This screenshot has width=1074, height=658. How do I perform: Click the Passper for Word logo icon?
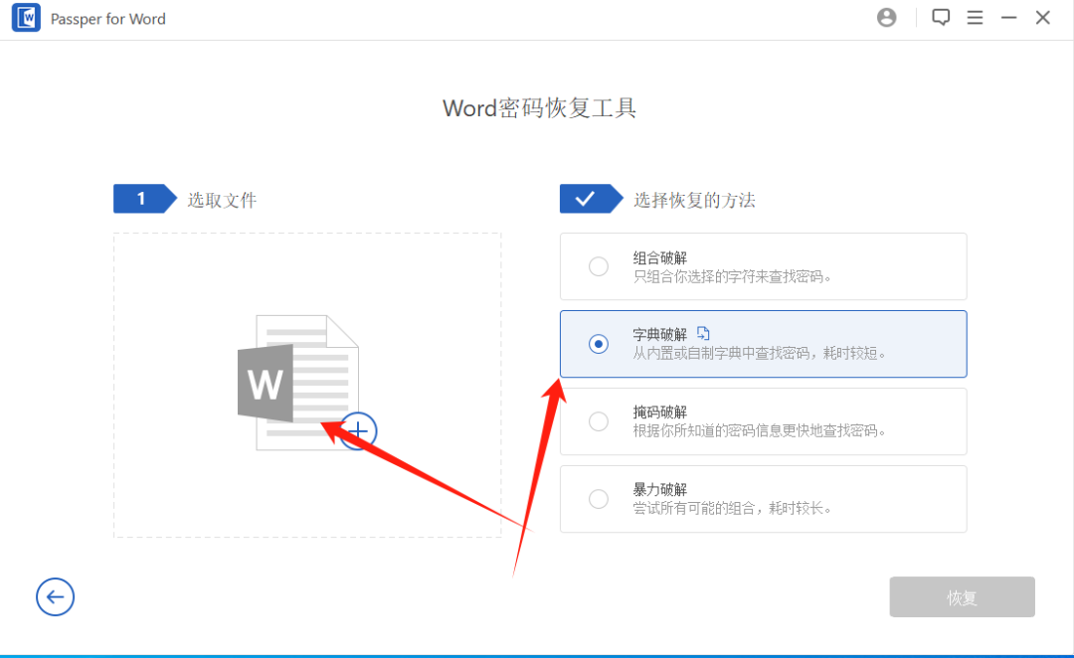click(26, 18)
